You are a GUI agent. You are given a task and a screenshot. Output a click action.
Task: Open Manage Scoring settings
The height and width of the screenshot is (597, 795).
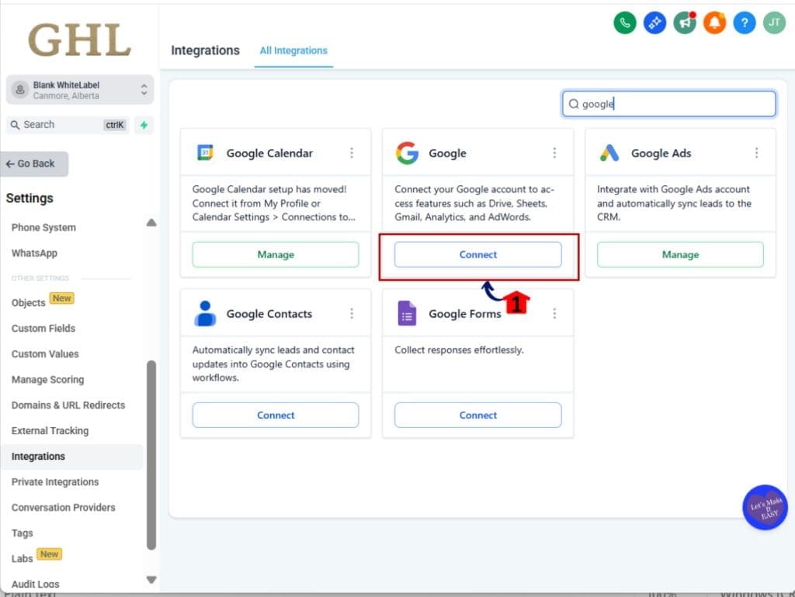tap(47, 379)
